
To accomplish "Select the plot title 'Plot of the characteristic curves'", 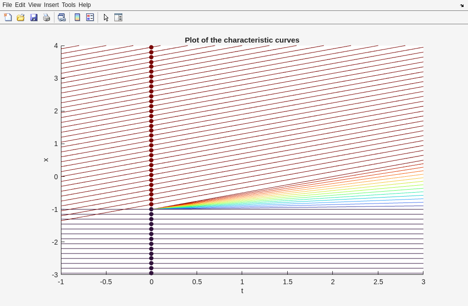I will pyautogui.click(x=242, y=40).
